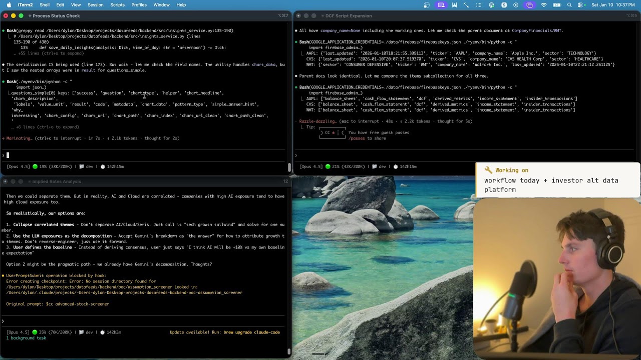Click the Marinating status line
This screenshot has height=360, width=641.
(91, 138)
